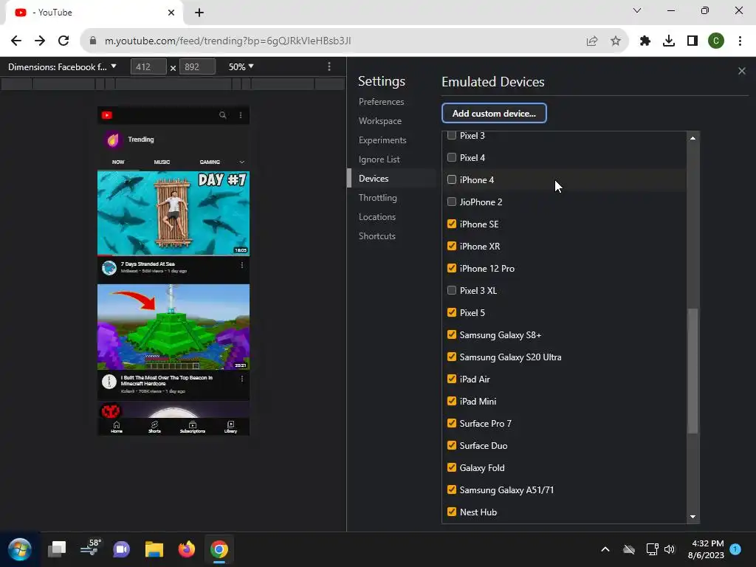
Task: Uncheck the iPhone XR device
Action: tap(451, 246)
